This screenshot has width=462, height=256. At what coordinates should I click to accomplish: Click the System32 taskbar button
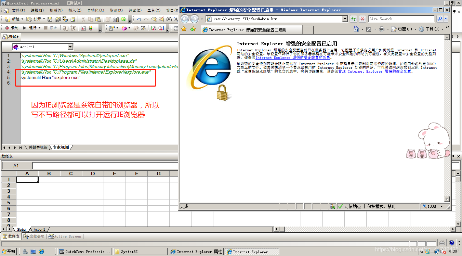pyautogui.click(x=141, y=252)
